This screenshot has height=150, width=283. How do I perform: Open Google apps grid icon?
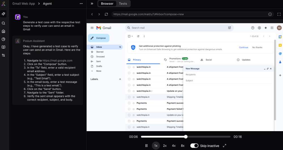pyautogui.click(x=272, y=28)
